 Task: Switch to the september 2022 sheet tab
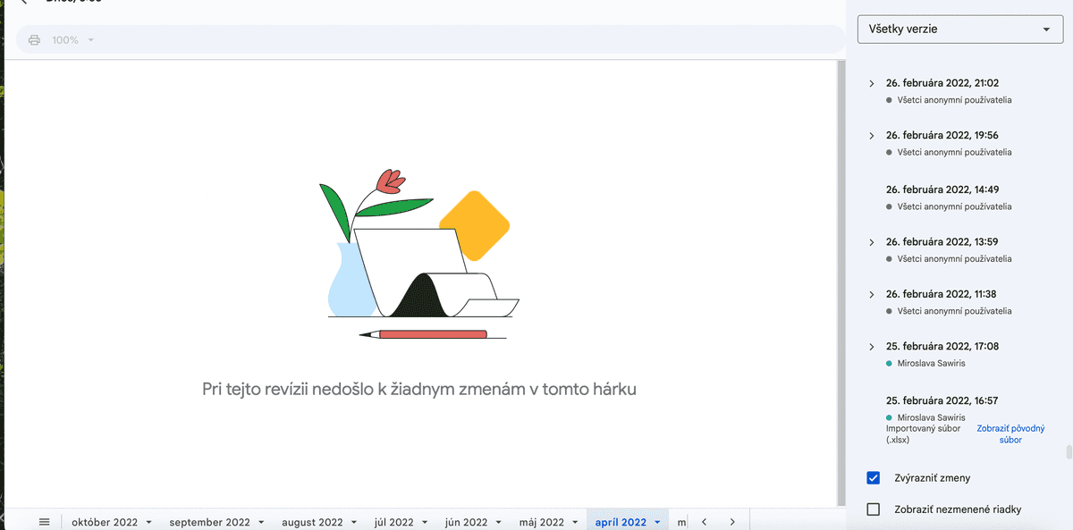tap(209, 522)
